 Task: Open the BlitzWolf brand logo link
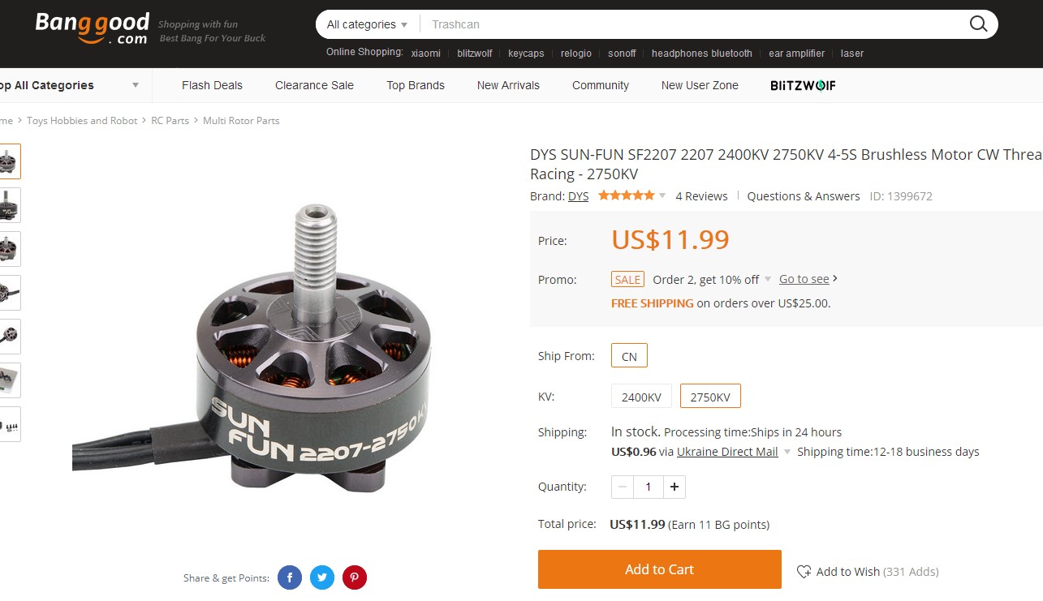(803, 85)
